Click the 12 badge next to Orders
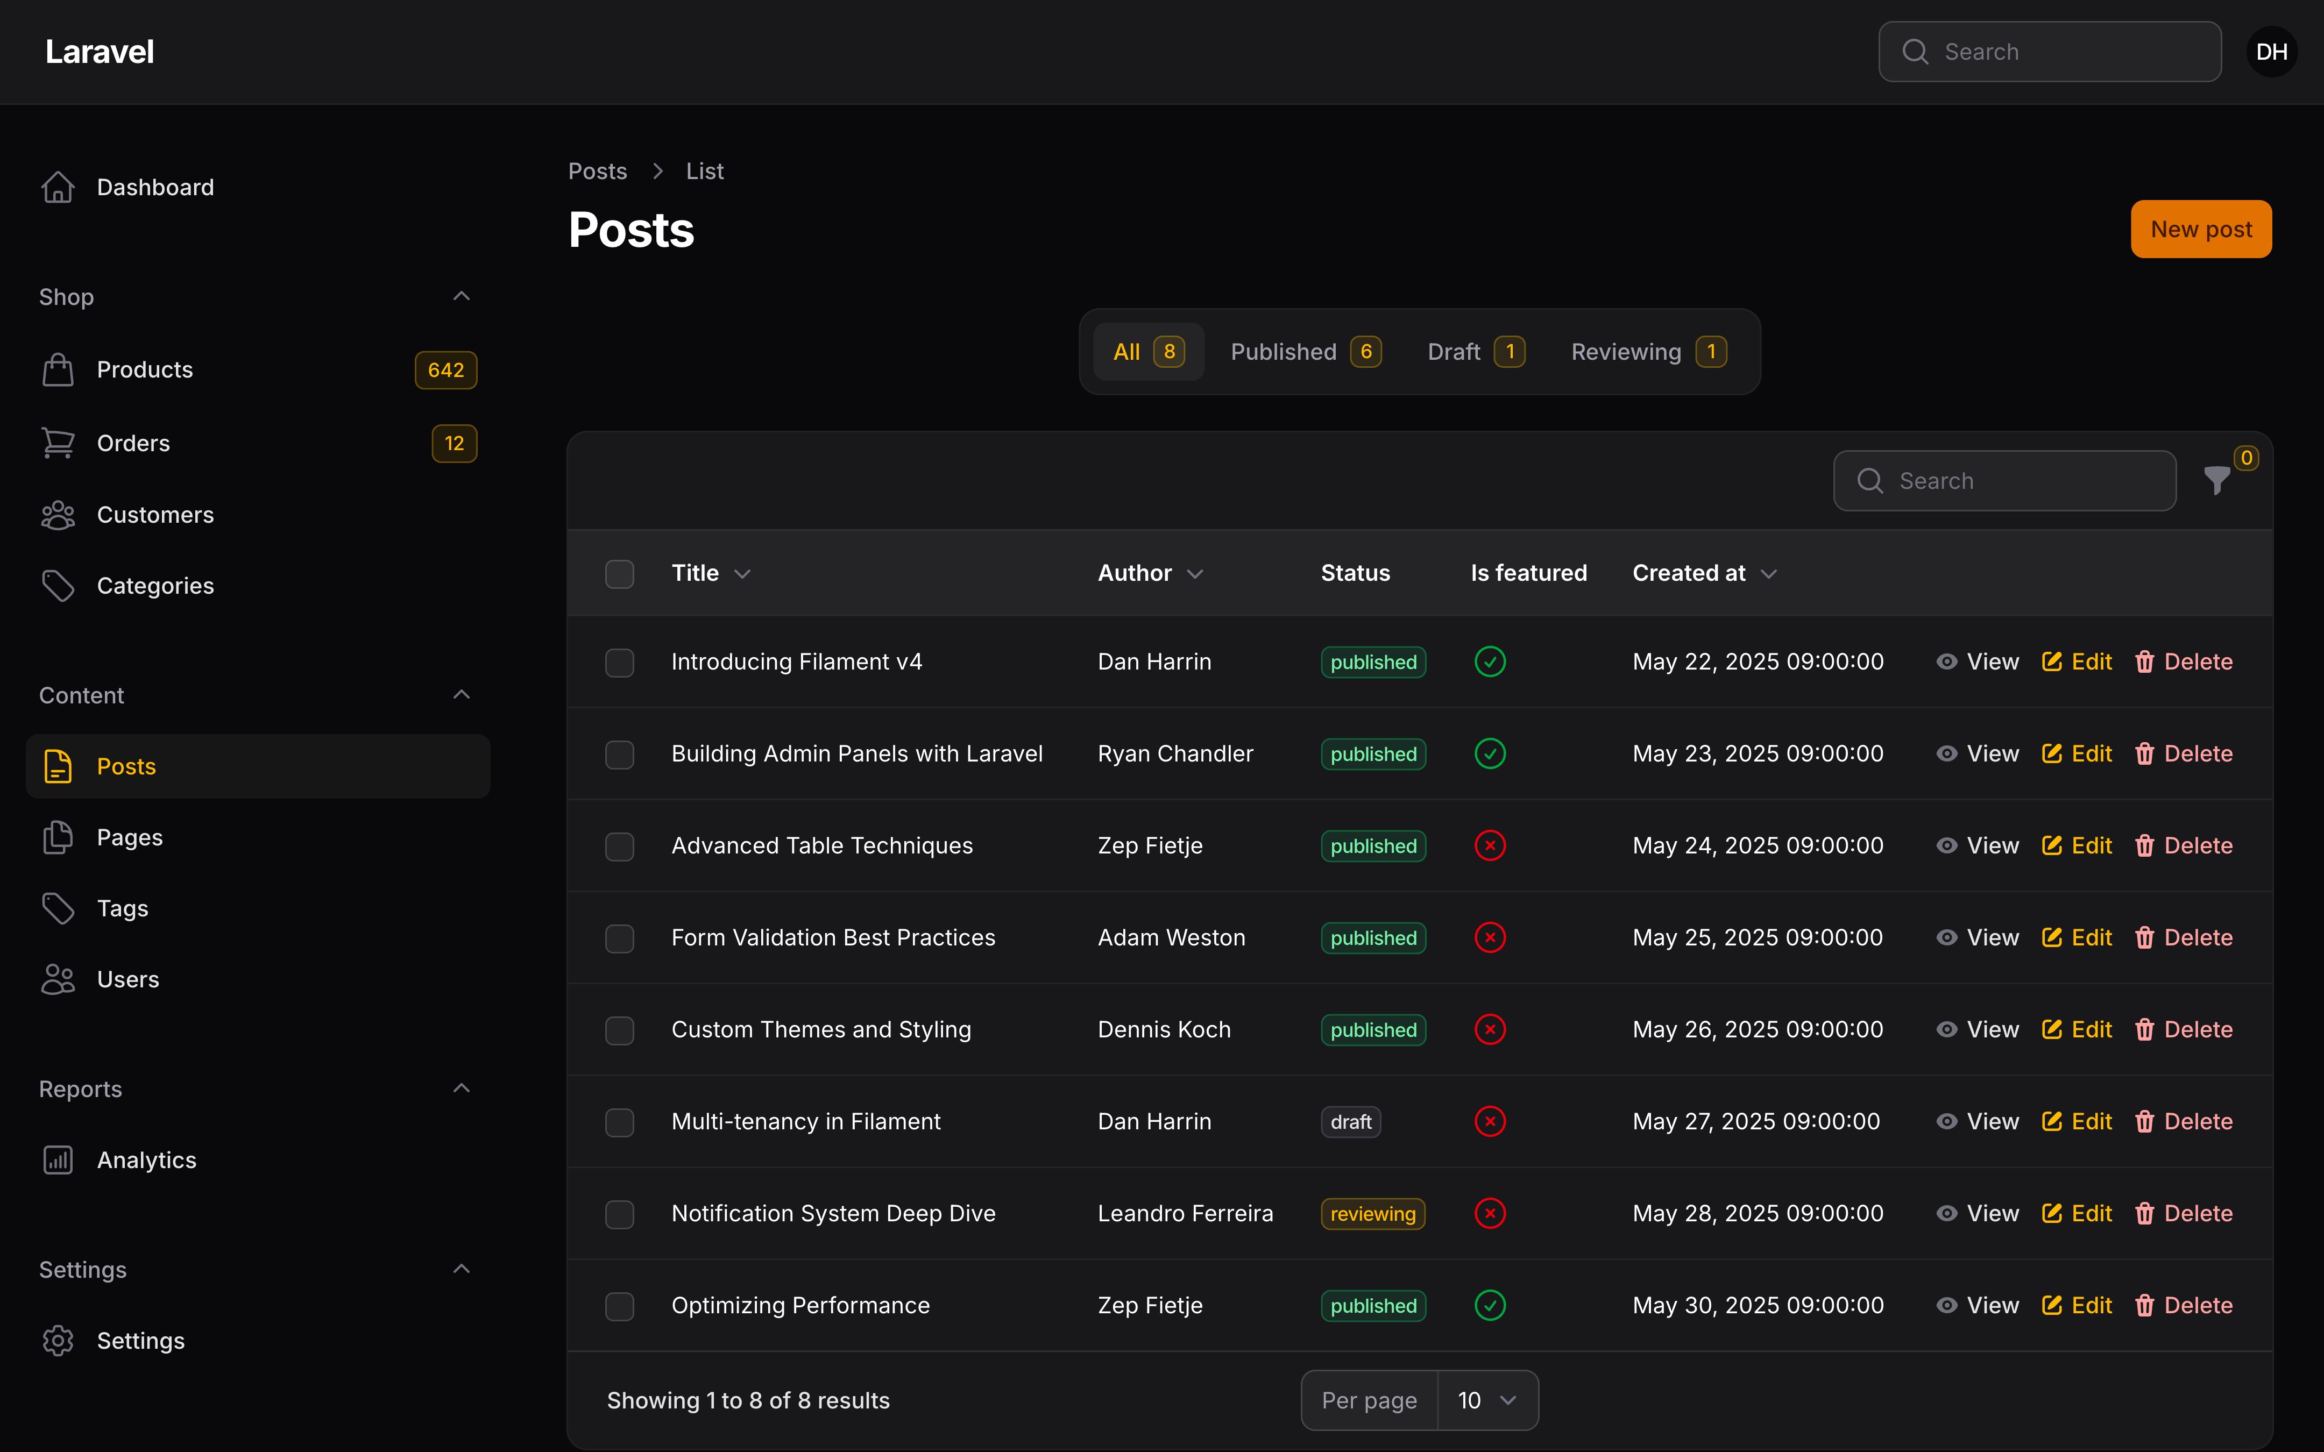Screen dimensions: 2324x1452 (x=454, y=443)
